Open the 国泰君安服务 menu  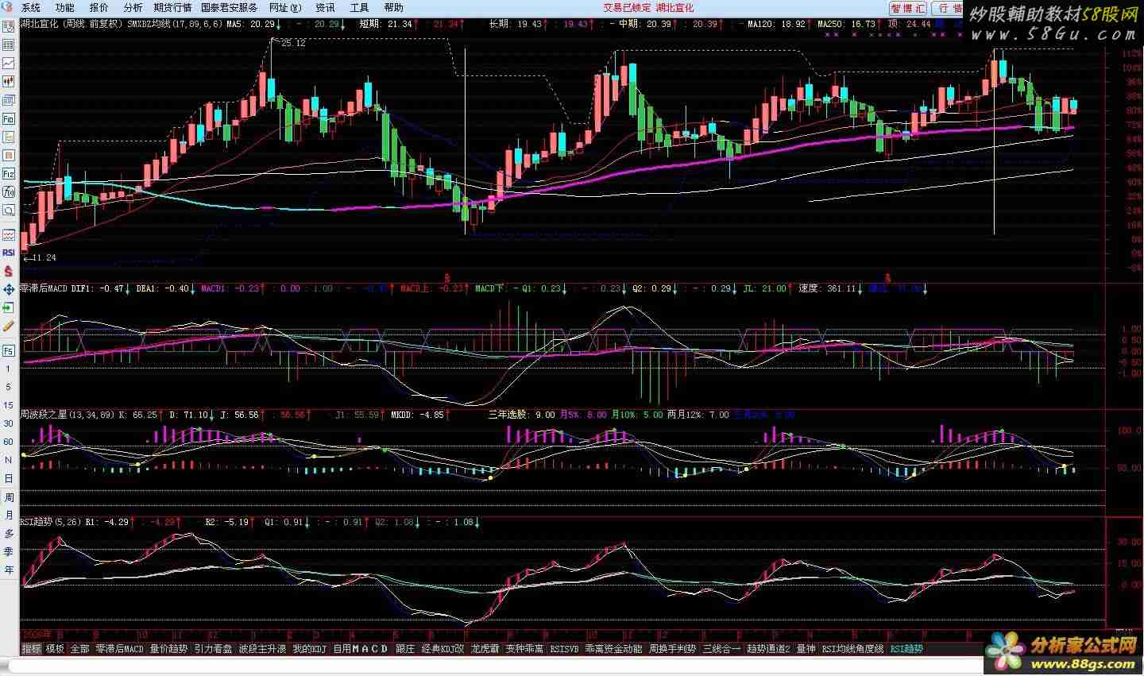(230, 8)
